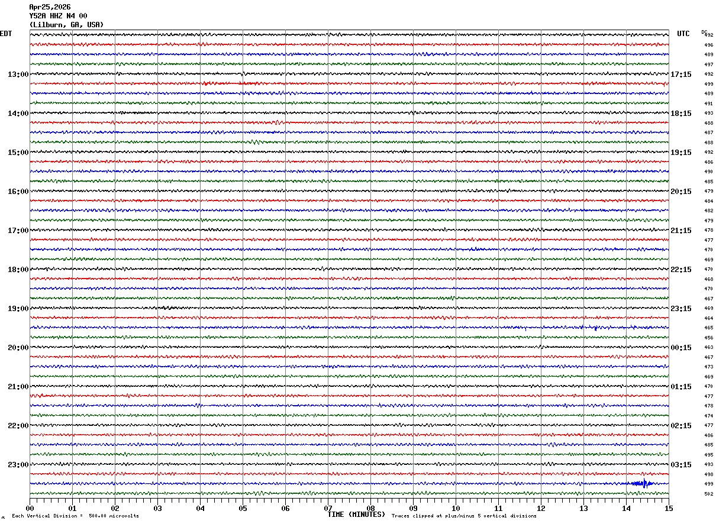
Task: Click the 00:15 UTC time label
Action: point(681,348)
